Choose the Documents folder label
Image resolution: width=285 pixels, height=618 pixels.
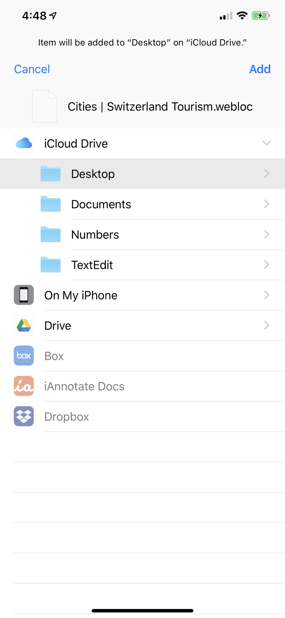pos(101,204)
